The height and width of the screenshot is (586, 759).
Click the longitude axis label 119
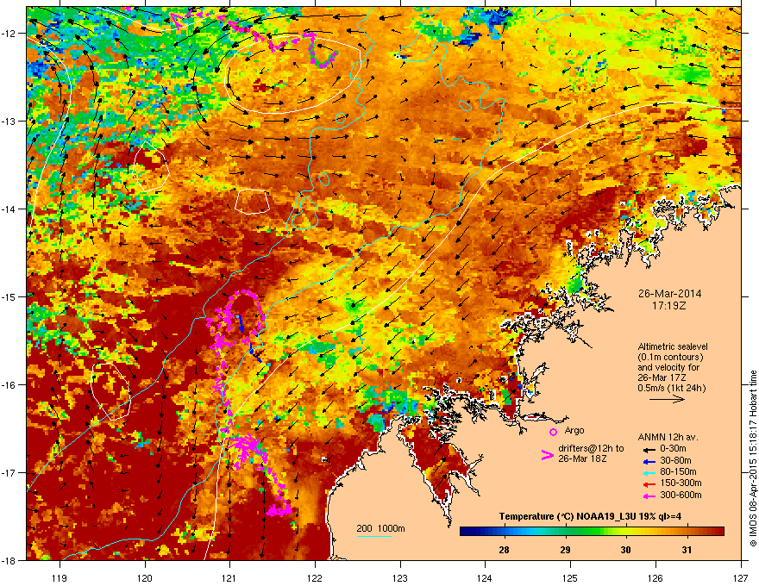[x=60, y=577]
